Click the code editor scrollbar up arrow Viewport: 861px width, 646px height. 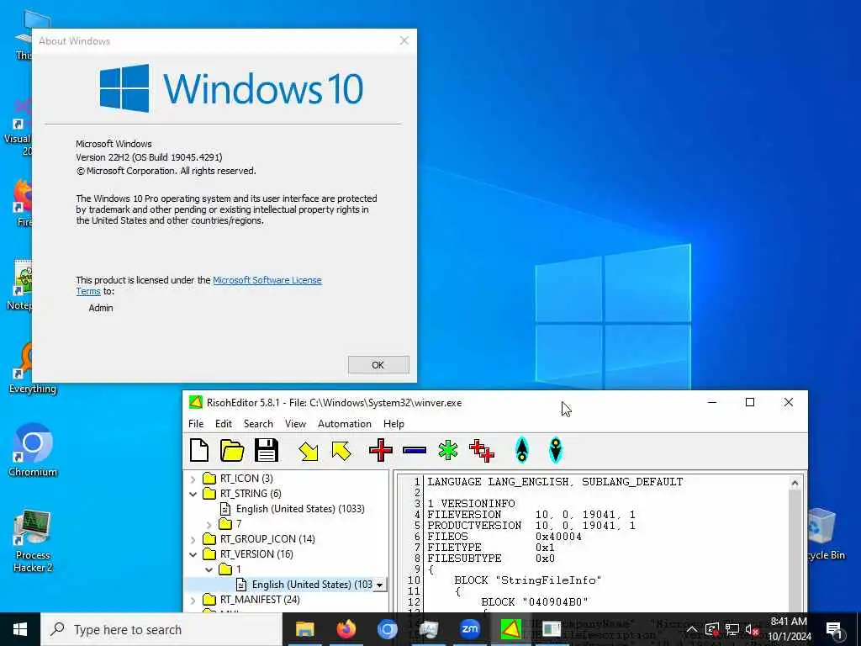[795, 484]
